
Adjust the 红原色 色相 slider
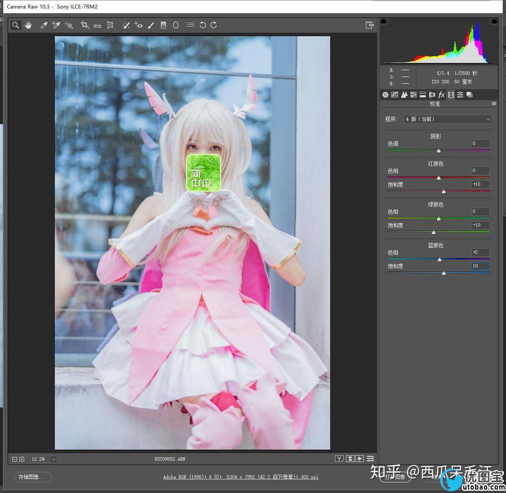click(x=439, y=178)
